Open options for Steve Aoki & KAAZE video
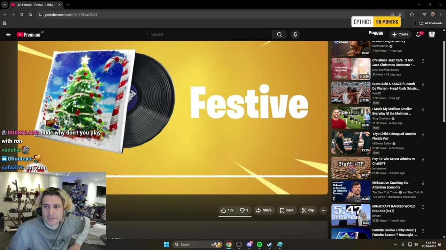Image resolution: width=446 pixels, height=250 pixels. [x=423, y=85]
